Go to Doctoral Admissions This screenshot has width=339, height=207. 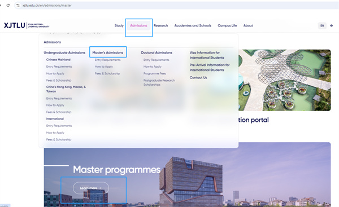click(x=157, y=52)
